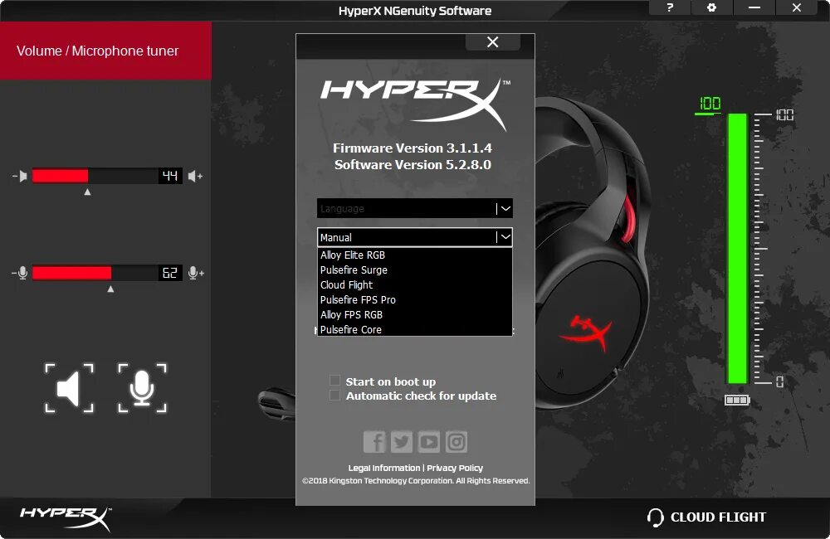Image resolution: width=830 pixels, height=539 pixels.
Task: Click the volume slider triangle marker
Action: 87,192
